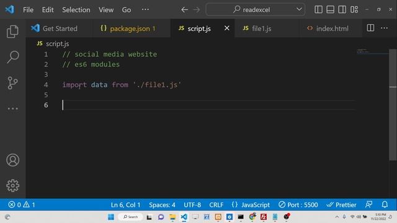
Task: Click the './file1.js' string in code
Action: (x=157, y=85)
